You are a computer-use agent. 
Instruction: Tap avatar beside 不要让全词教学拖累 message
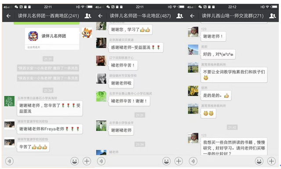coord(193,67)
